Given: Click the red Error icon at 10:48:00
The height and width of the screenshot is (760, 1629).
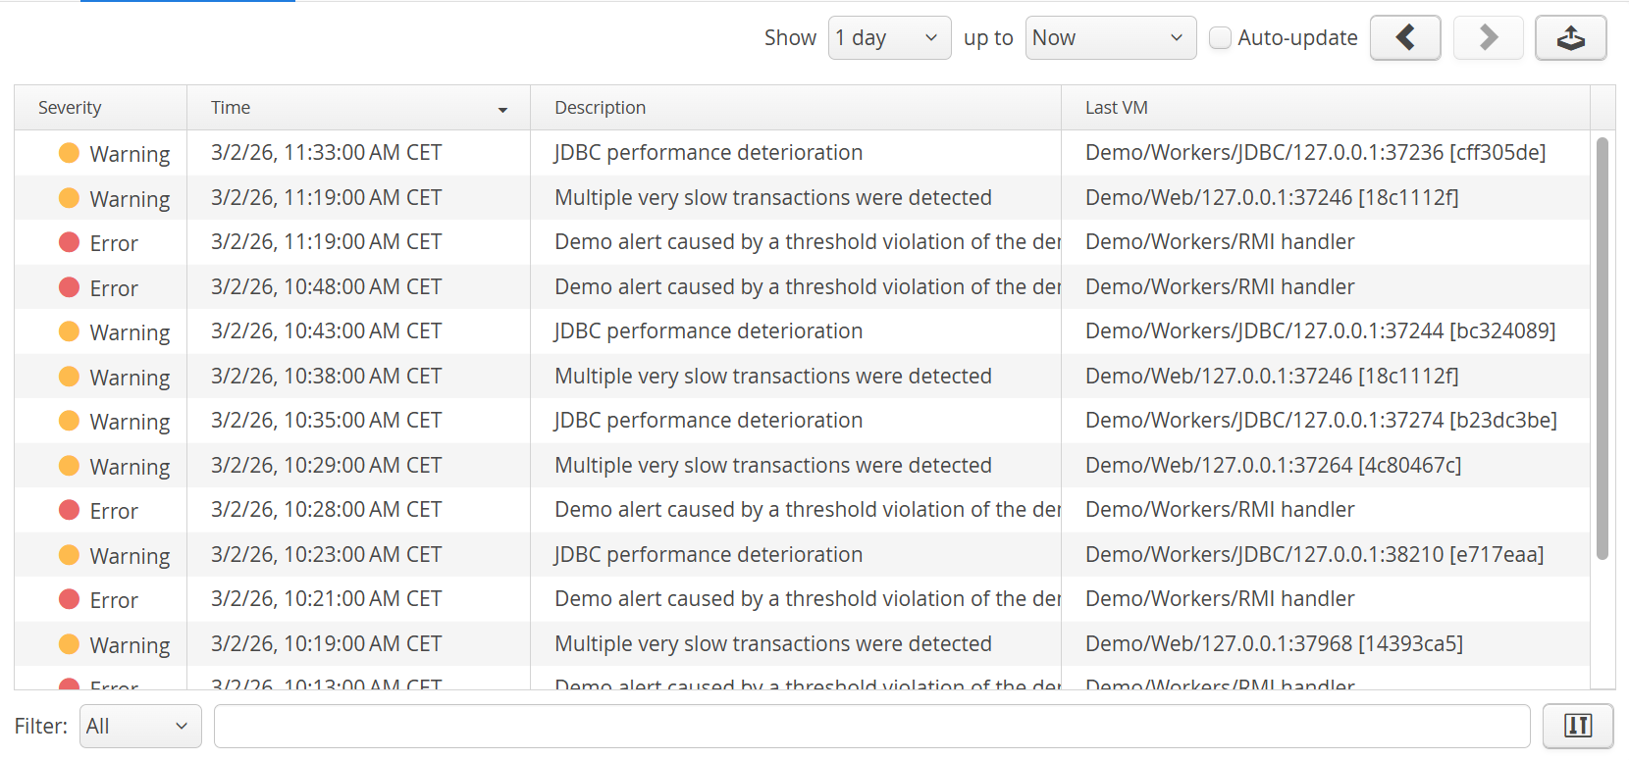Looking at the screenshot, I should tap(69, 287).
